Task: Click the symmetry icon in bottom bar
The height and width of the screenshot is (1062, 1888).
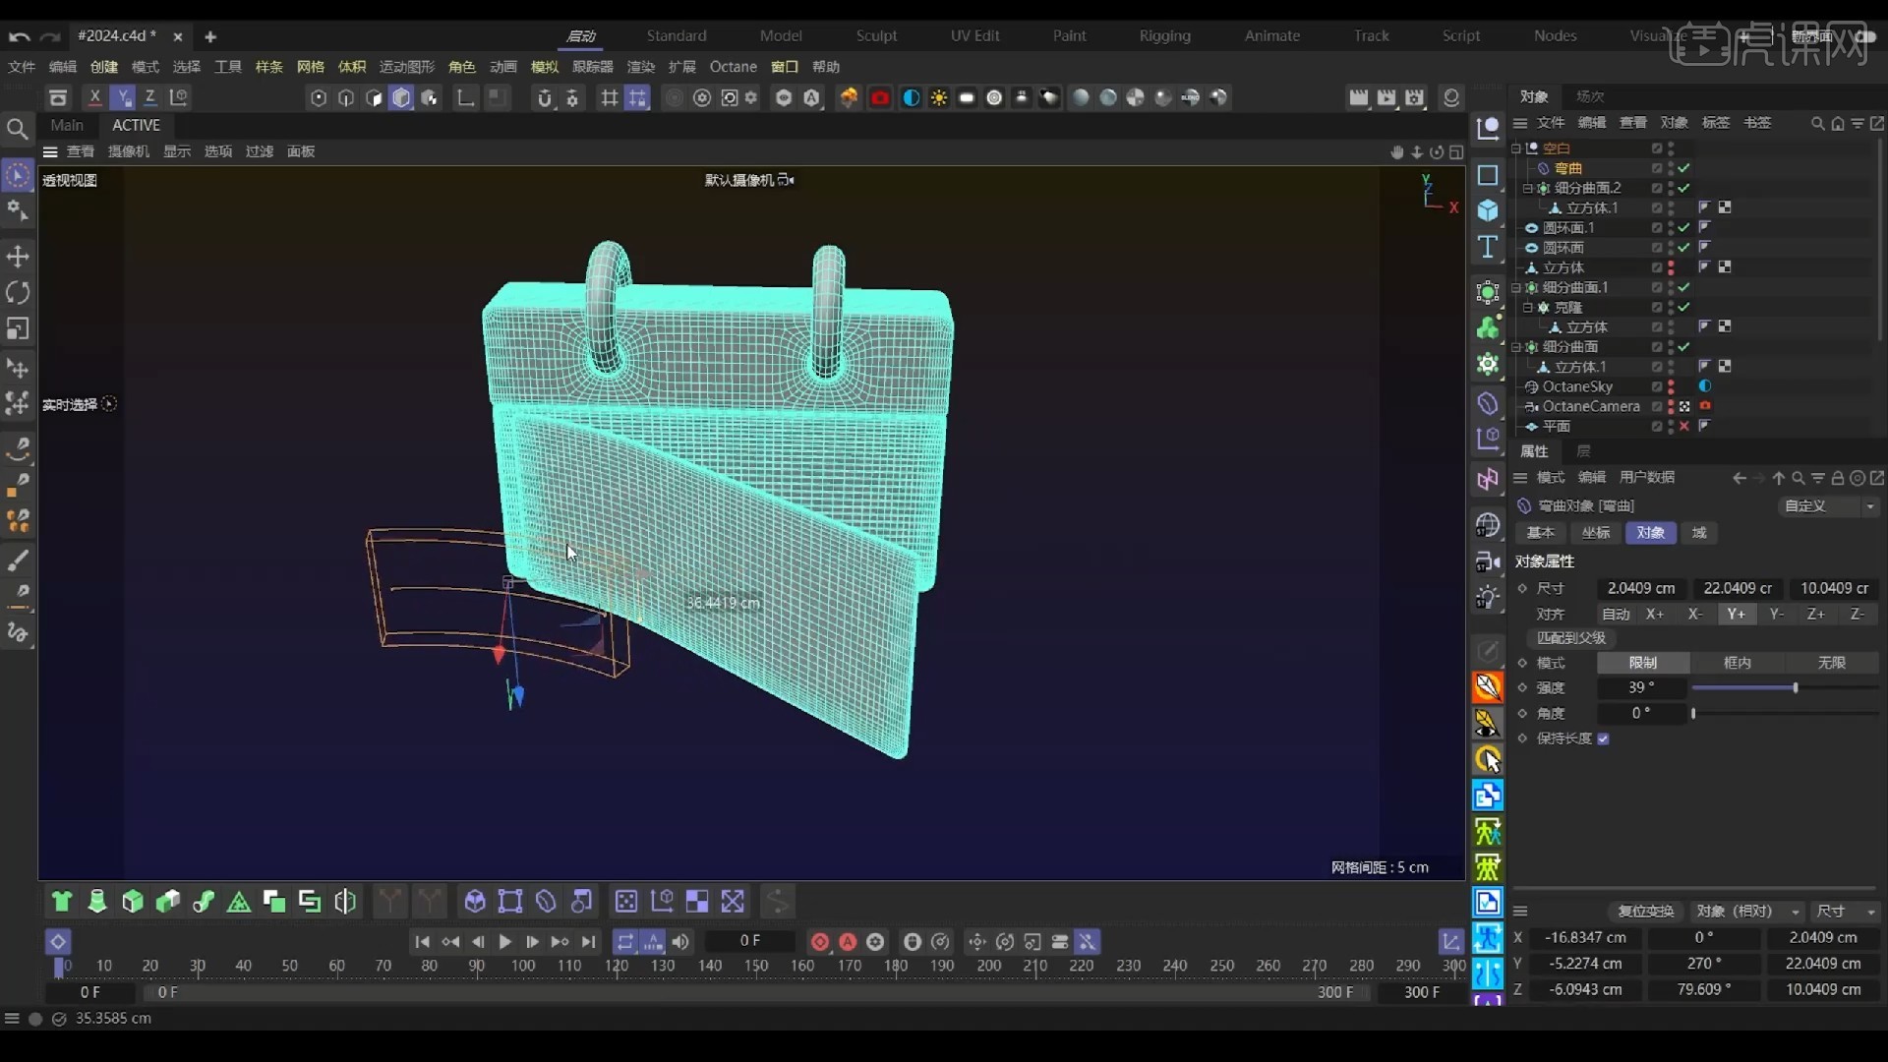Action: tap(345, 902)
